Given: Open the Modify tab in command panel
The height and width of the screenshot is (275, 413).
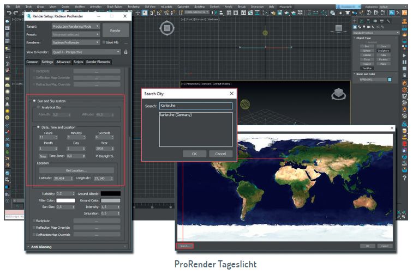Looking at the screenshot, I should click(362, 21).
